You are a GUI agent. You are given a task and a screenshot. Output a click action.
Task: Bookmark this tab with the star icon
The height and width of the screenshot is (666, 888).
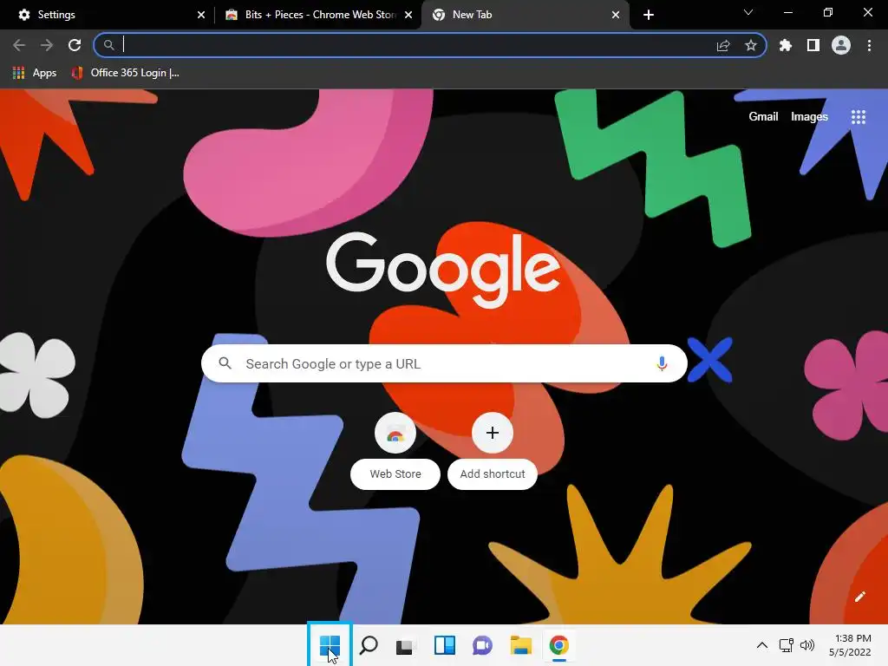[750, 45]
